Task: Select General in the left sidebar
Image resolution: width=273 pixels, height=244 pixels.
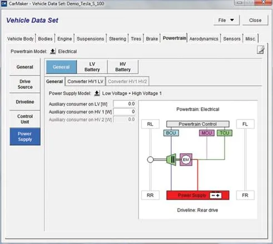Action: click(x=25, y=67)
